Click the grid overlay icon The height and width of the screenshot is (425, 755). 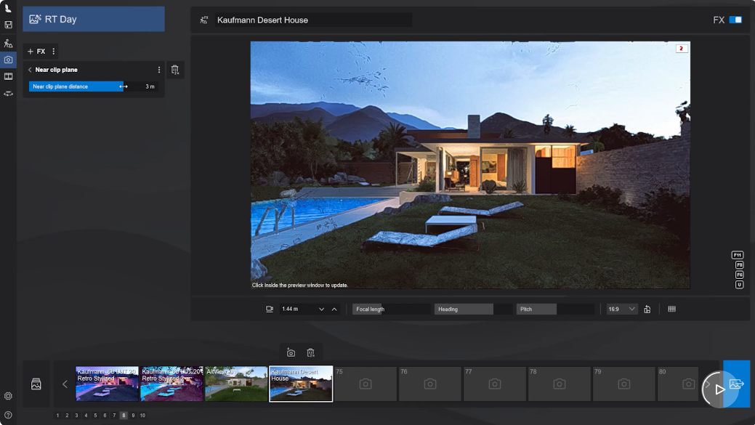click(x=671, y=309)
